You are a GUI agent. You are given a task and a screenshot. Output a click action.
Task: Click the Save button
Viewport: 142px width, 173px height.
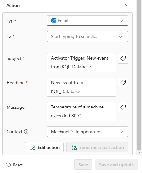click(x=83, y=165)
